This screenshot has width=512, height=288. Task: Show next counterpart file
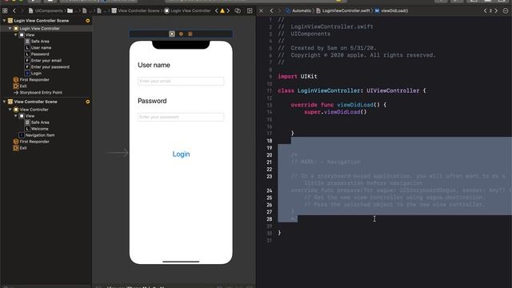click(x=496, y=10)
